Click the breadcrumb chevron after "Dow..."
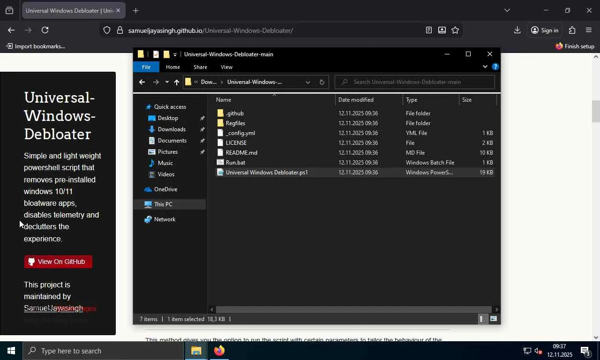Image resolution: width=600 pixels, height=360 pixels. pyautogui.click(x=222, y=82)
